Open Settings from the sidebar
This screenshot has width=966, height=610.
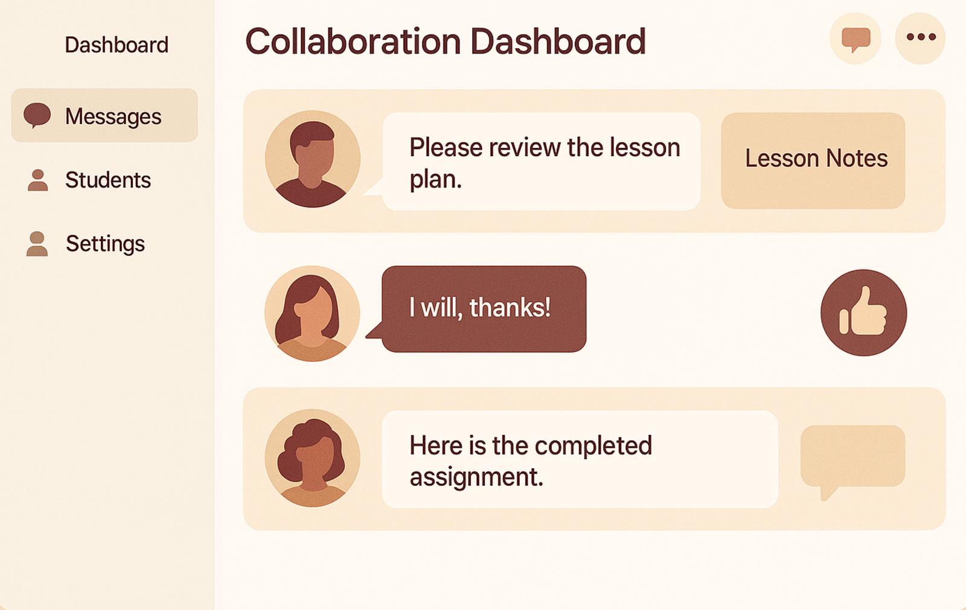pyautogui.click(x=105, y=244)
